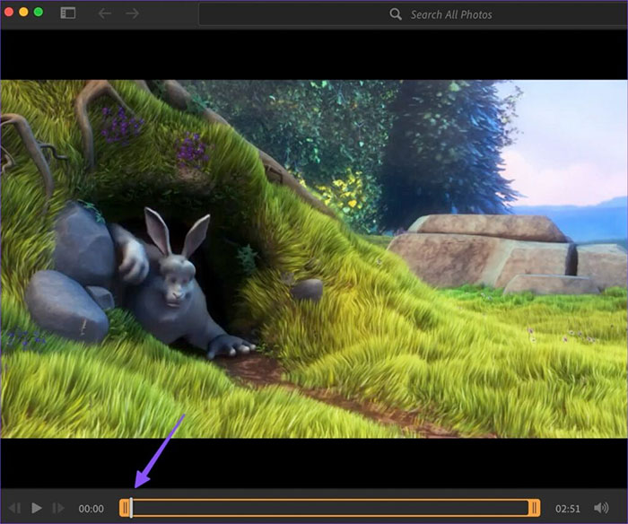Click the 00:00 elapsed time label
The width and height of the screenshot is (628, 524).
point(92,509)
